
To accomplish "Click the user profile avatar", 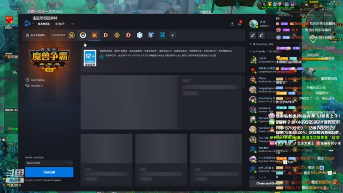I will click(x=253, y=24).
